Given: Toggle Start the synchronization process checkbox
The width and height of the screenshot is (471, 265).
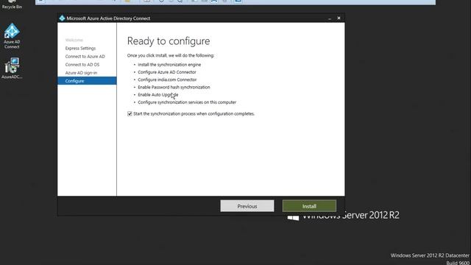Looking at the screenshot, I should pos(130,114).
